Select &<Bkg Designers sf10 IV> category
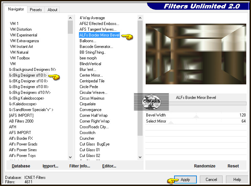 pos(30,92)
